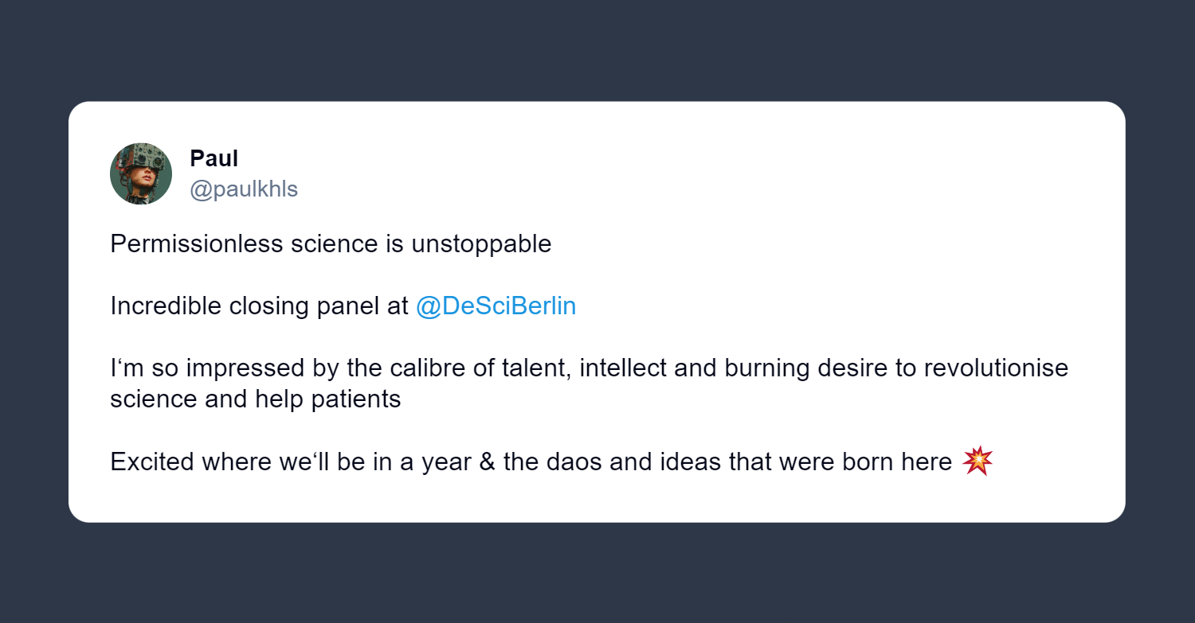The height and width of the screenshot is (623, 1195).
Task: Click the word "unstoppable"
Action: pos(481,243)
